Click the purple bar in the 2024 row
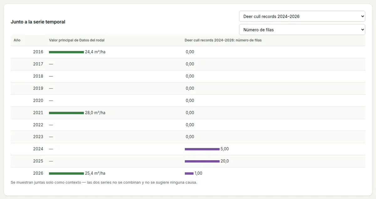The width and height of the screenshot is (376, 199). 202,149
